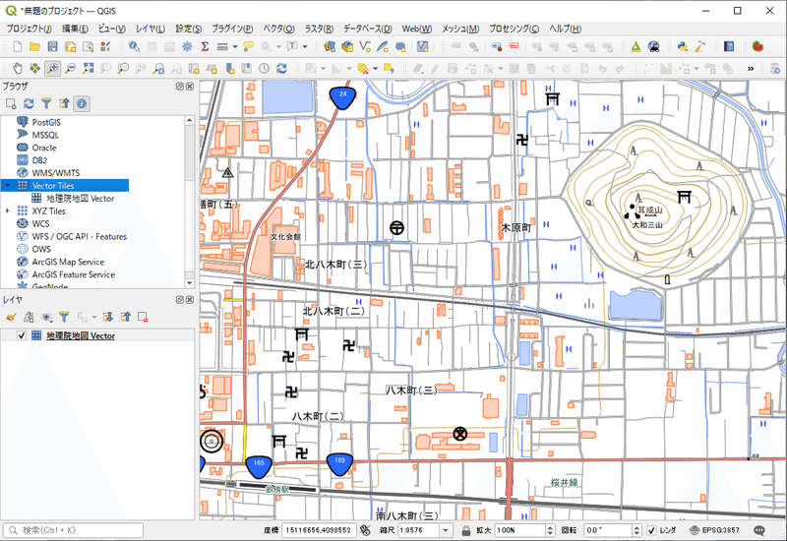
Task: Open the ビュー menu
Action: pos(111,29)
